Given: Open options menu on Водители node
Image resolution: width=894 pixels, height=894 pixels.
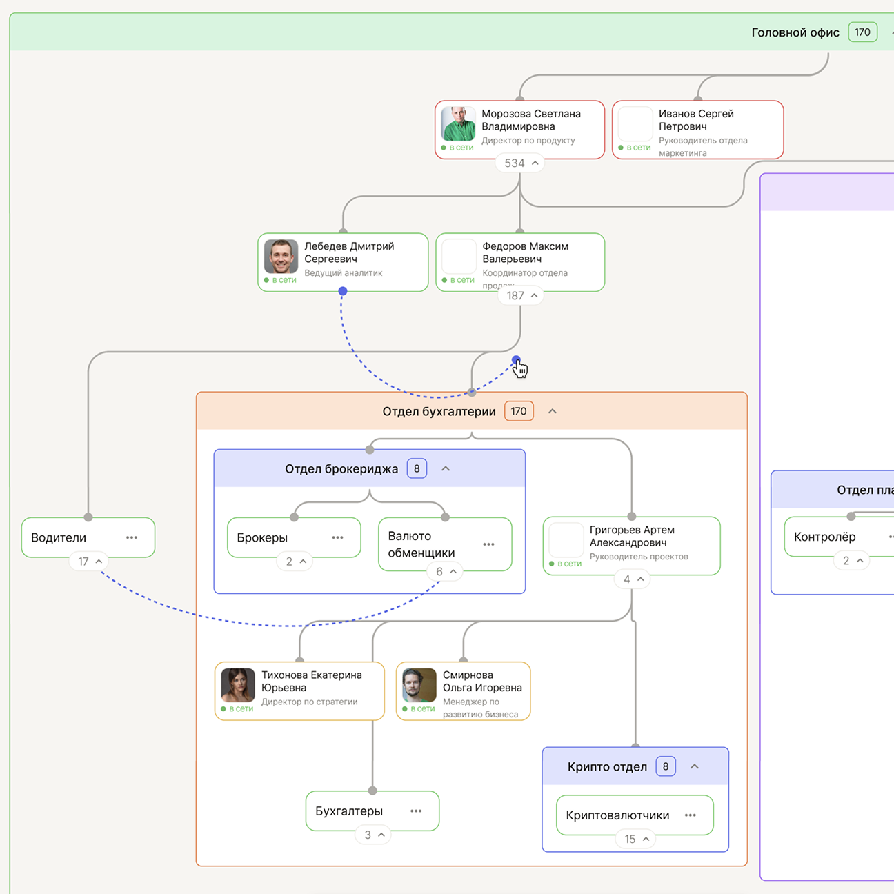Looking at the screenshot, I should [132, 537].
